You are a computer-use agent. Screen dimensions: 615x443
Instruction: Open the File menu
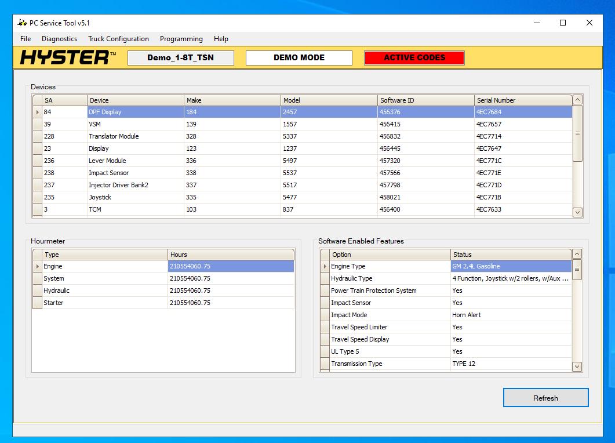tap(25, 39)
